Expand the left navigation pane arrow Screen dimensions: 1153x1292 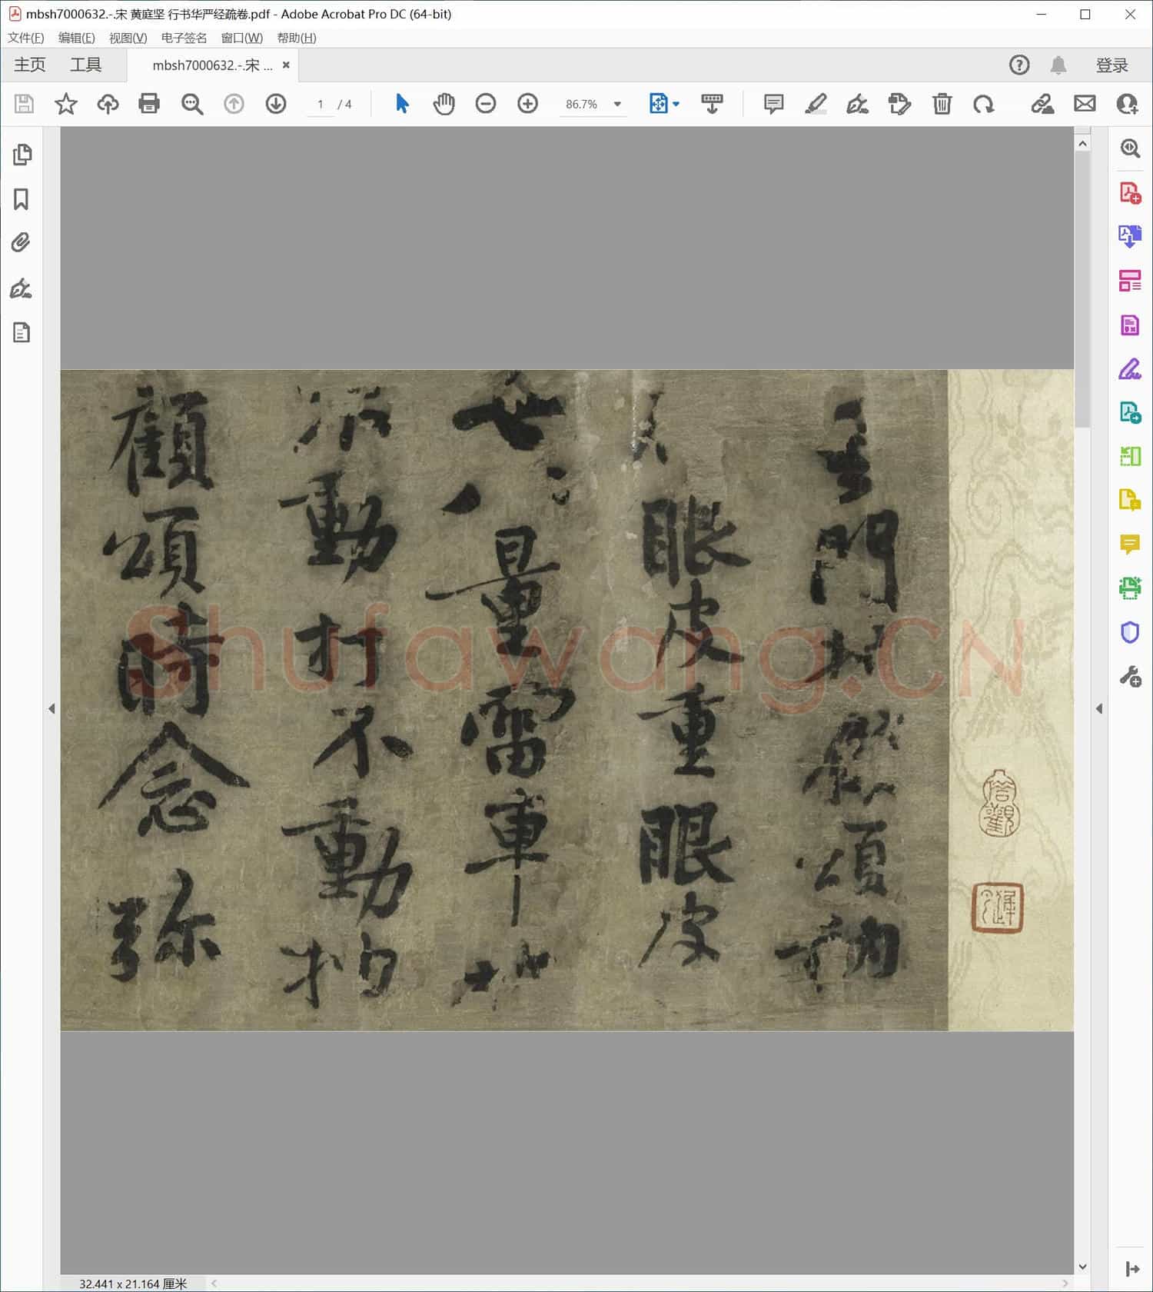(x=52, y=708)
